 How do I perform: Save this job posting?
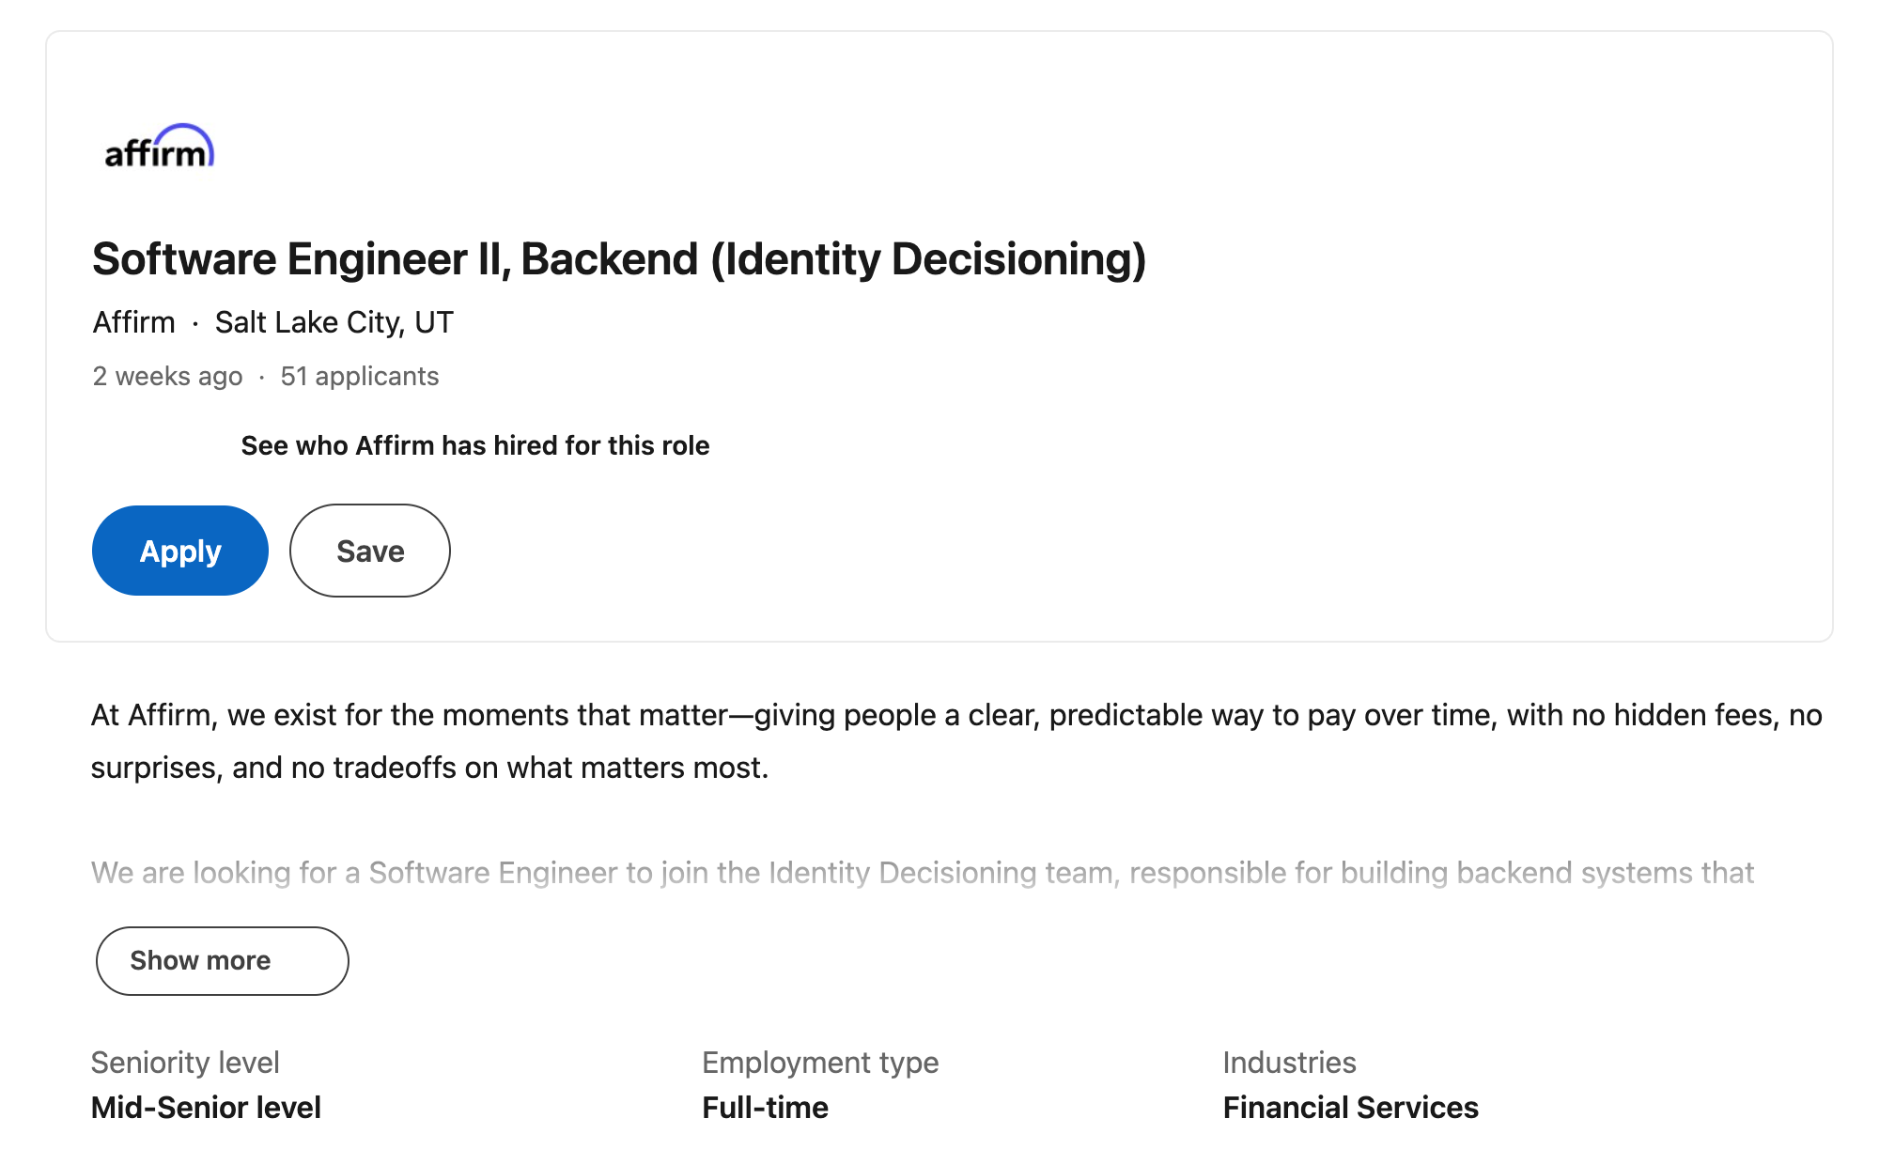tap(370, 551)
